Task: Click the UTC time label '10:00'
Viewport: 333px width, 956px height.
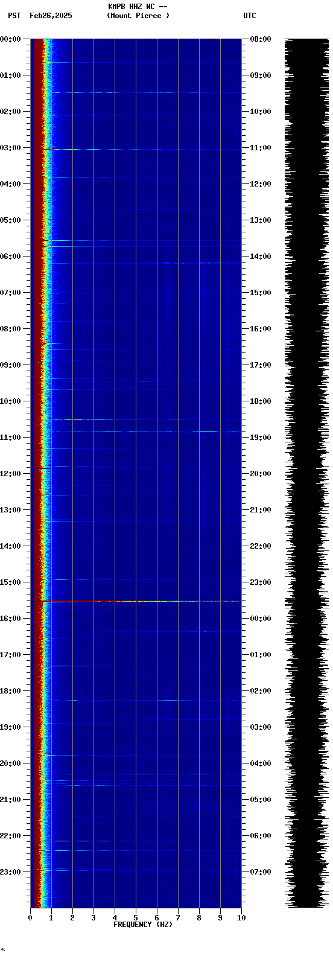Action: (261, 112)
